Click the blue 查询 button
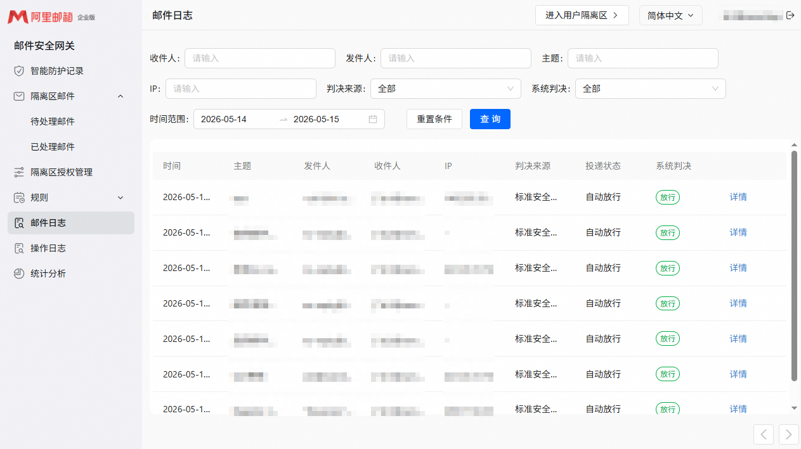 click(x=490, y=119)
